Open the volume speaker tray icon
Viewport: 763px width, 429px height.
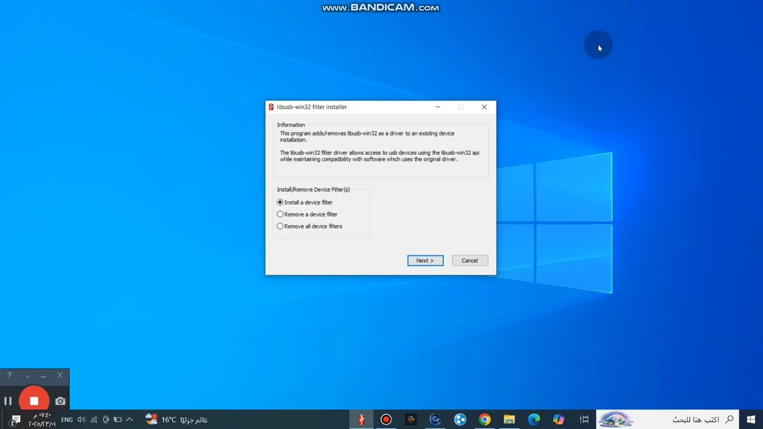click(x=81, y=419)
